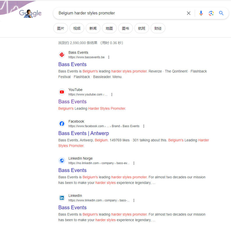Click into the search box text
This screenshot has height=228, width=231.
(87, 13)
